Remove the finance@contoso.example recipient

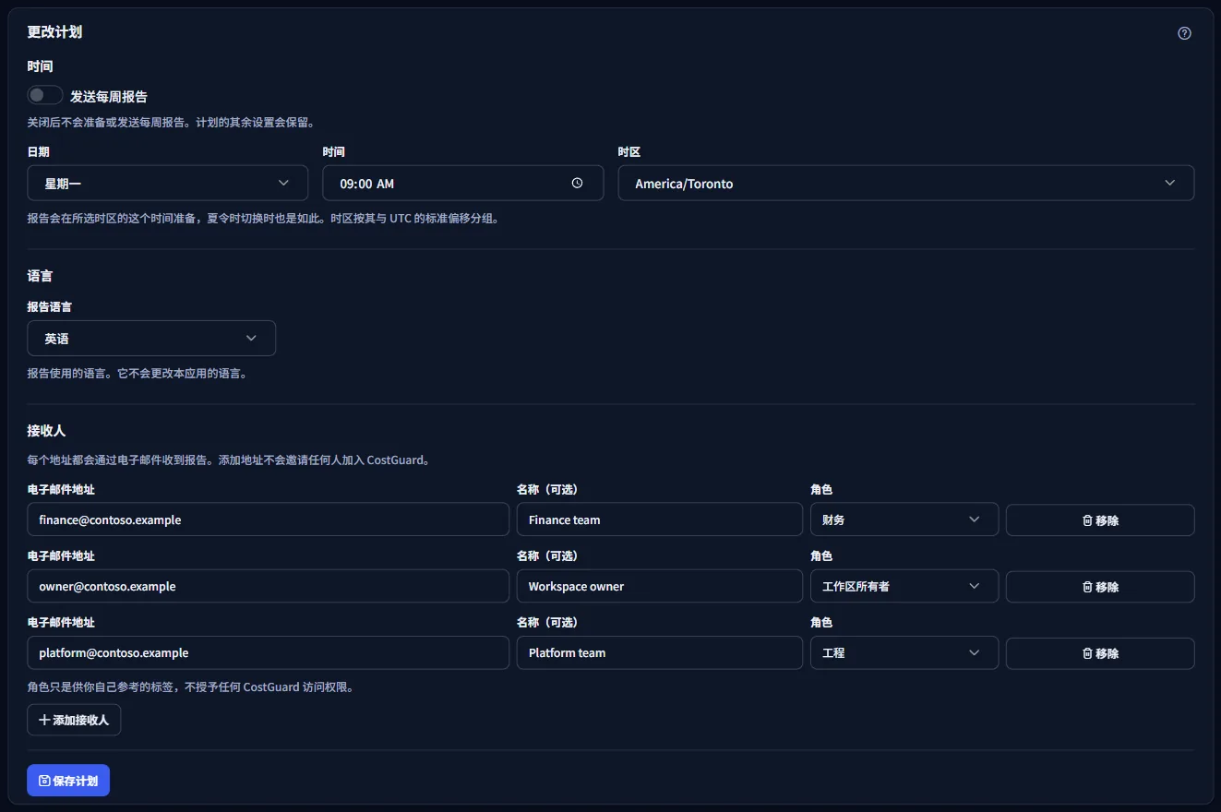pyautogui.click(x=1100, y=519)
